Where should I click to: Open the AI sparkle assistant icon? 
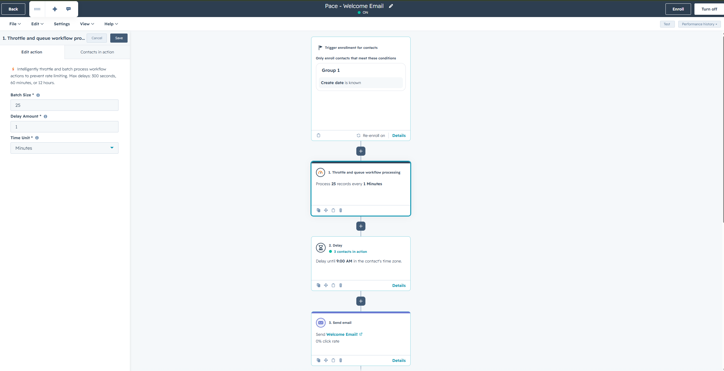pyautogui.click(x=55, y=9)
